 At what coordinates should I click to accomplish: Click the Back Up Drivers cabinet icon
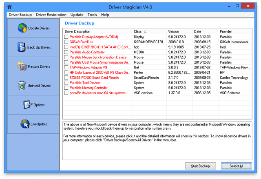22,47
